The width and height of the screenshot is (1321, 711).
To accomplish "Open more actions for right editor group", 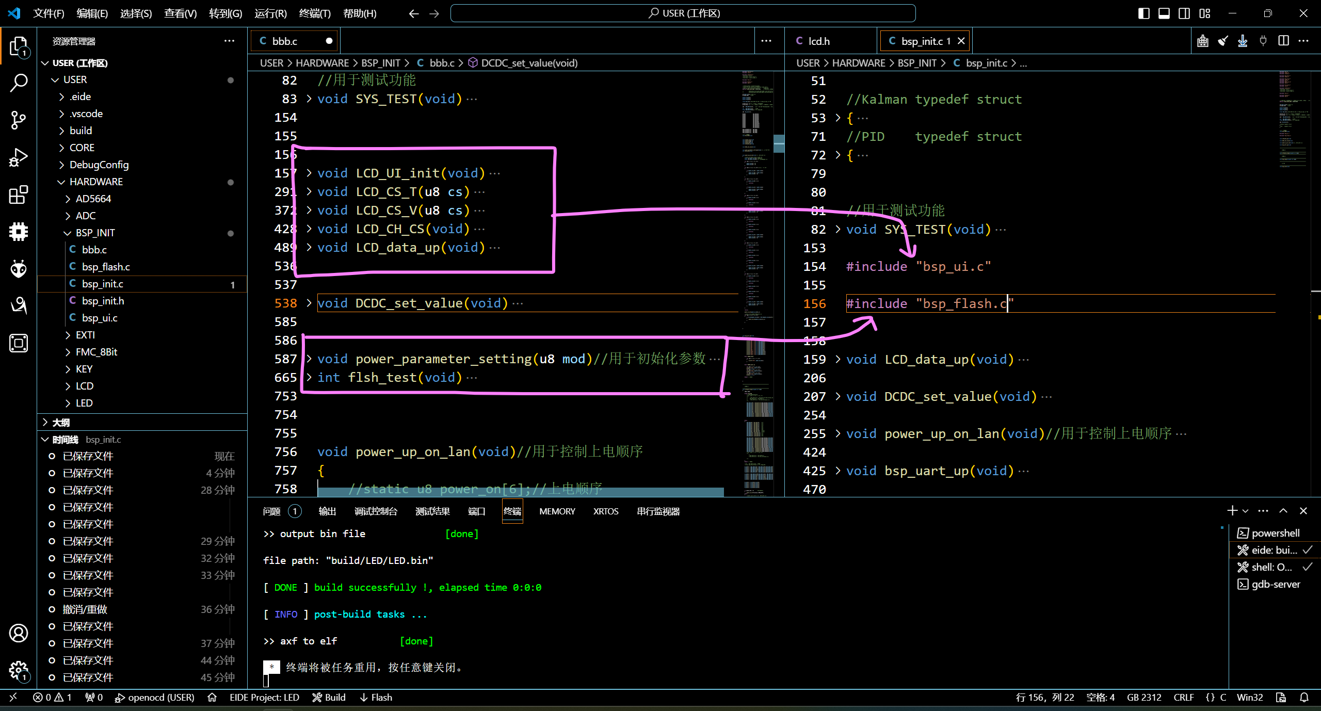I will pos(1303,41).
